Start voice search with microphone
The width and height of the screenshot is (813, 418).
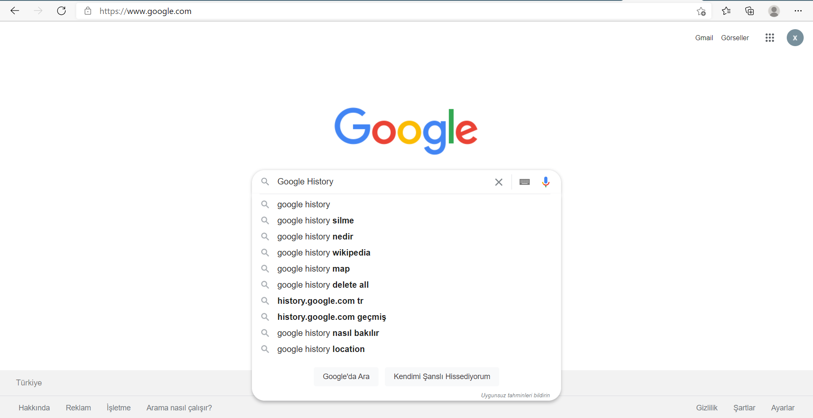tap(545, 182)
